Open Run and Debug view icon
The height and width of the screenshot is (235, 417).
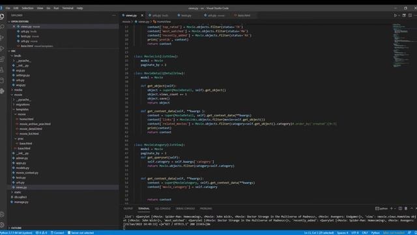(x=2, y=48)
